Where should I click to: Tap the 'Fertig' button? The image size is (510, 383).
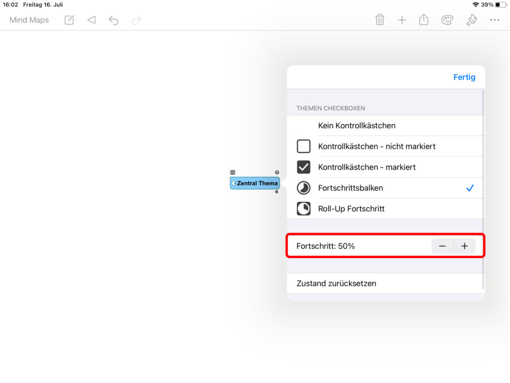[x=464, y=77]
